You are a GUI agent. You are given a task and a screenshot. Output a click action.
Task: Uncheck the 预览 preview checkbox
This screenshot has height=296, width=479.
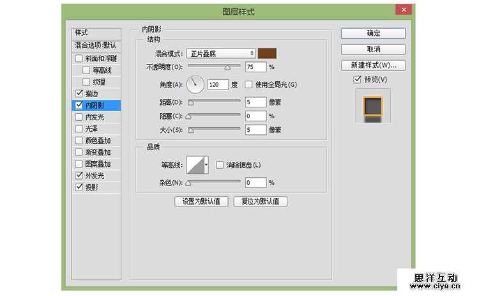pos(357,79)
